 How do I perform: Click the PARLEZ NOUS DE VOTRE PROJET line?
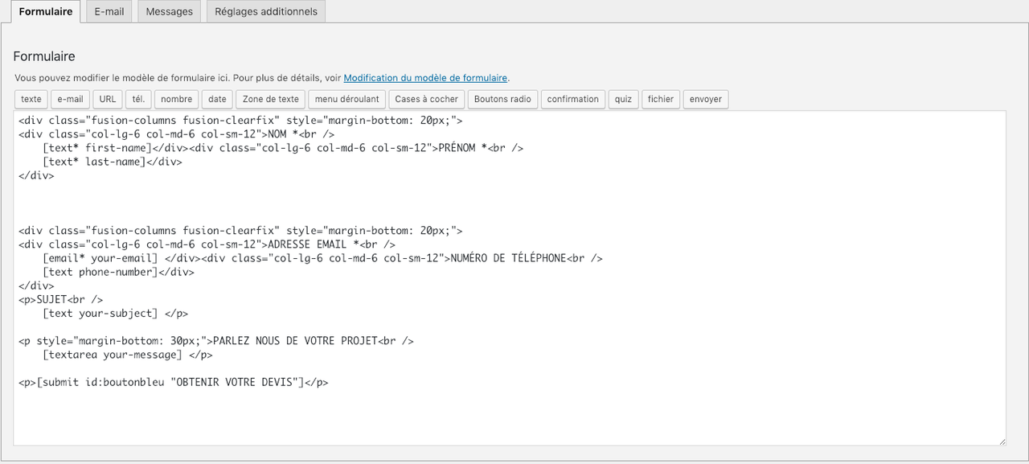point(216,341)
